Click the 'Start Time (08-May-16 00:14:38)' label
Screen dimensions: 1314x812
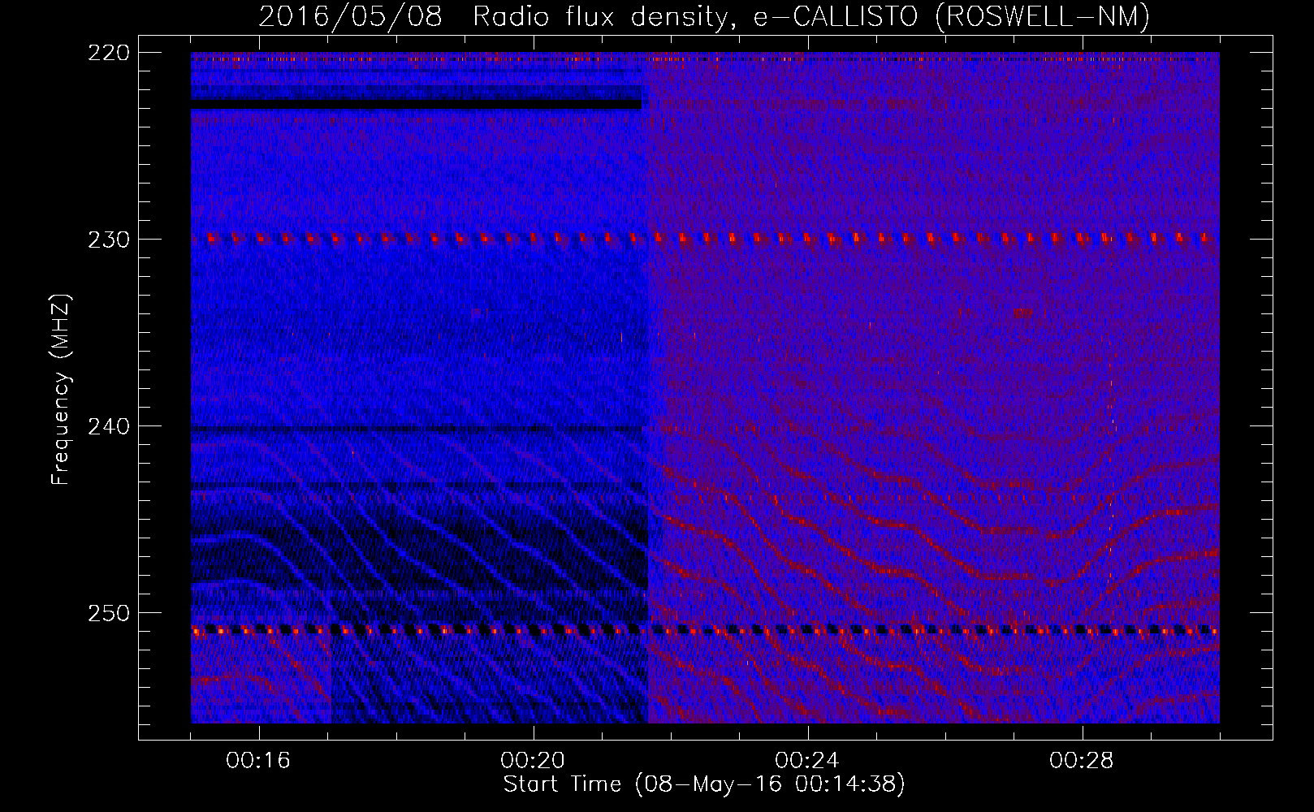[704, 784]
